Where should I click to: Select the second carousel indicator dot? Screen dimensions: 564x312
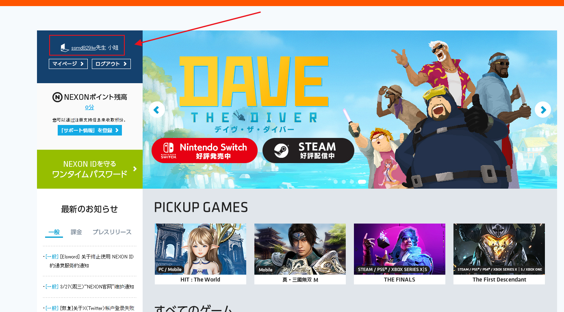344,182
